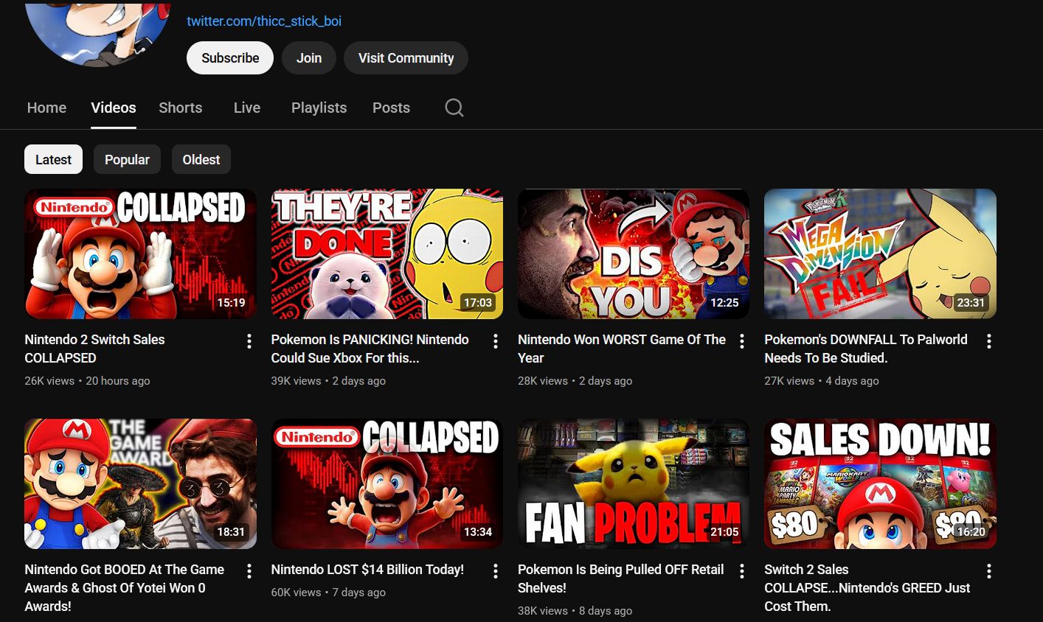Open more options for Pokemon's DOWNFALL To Palworld
Viewport: 1043px width, 622px height.
pos(989,340)
